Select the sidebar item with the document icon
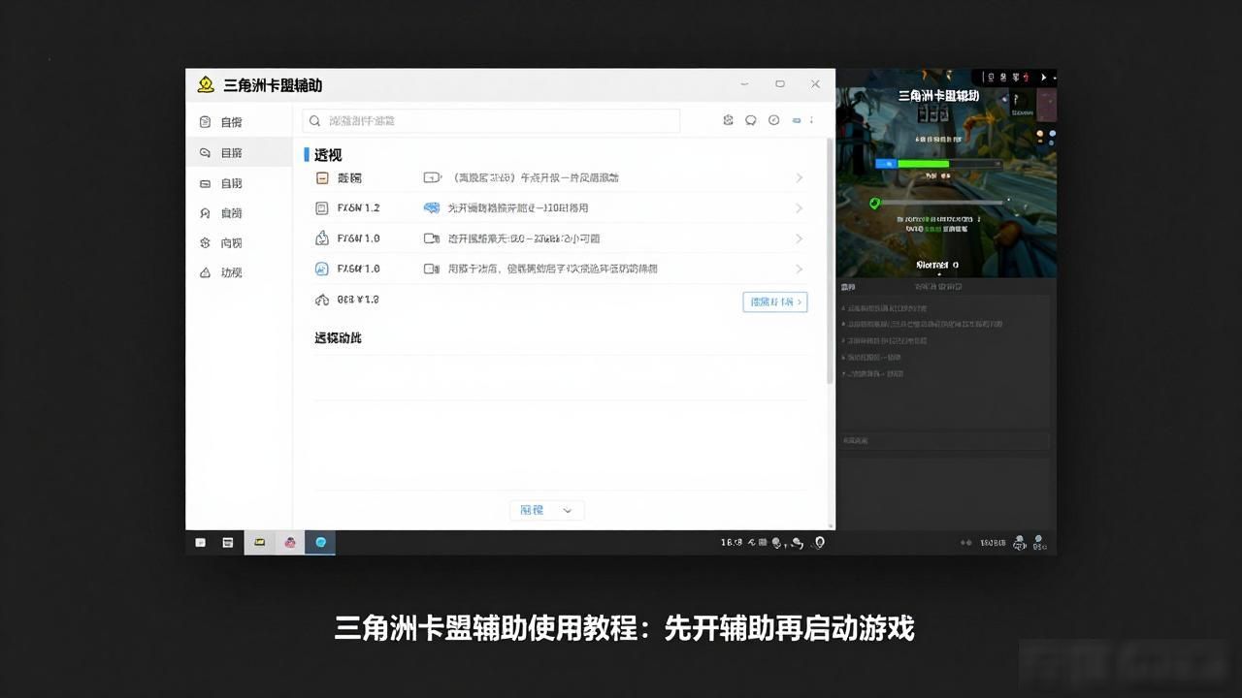The image size is (1242, 698). click(x=239, y=122)
